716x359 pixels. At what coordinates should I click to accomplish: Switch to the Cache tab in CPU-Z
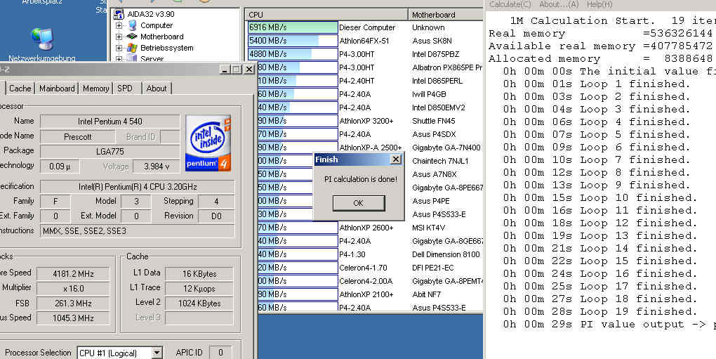click(x=20, y=88)
